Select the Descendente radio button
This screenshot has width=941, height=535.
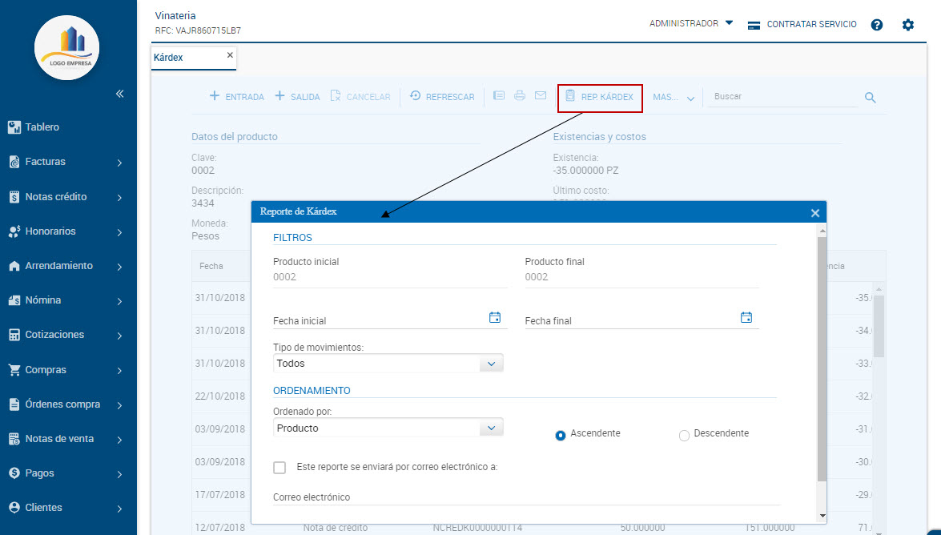[684, 435]
